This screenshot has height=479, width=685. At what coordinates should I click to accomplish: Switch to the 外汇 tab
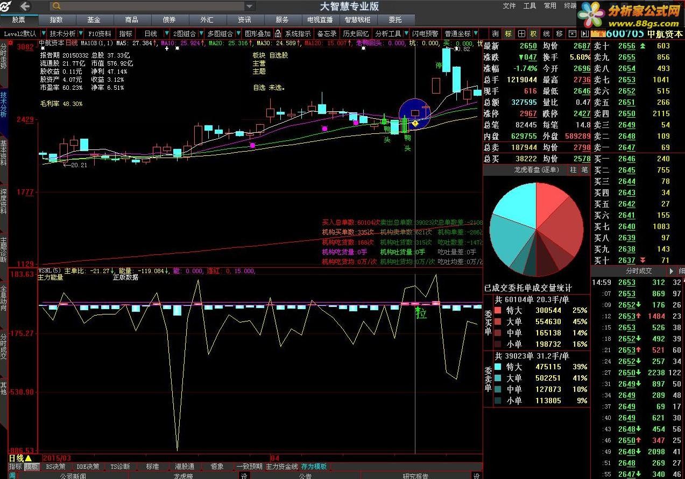[x=207, y=20]
